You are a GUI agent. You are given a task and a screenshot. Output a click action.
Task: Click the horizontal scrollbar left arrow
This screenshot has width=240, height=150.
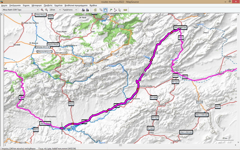click(x=5, y=145)
